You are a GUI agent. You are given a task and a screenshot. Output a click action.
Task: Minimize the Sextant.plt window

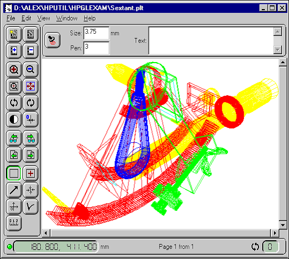263,8
